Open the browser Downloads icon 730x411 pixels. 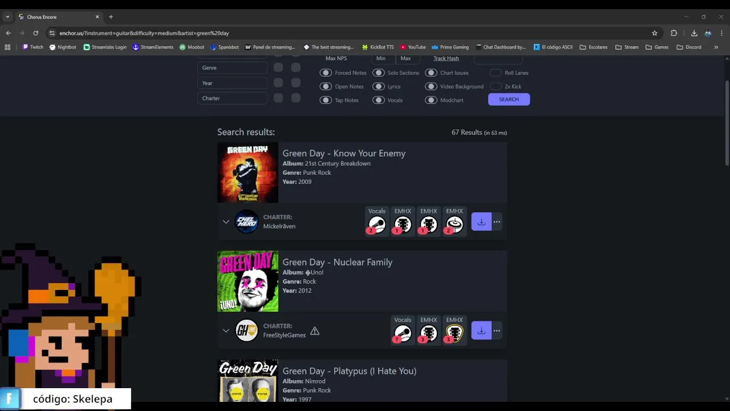(x=694, y=33)
